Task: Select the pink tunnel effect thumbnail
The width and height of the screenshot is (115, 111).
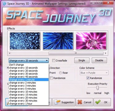Action: (x=91, y=41)
